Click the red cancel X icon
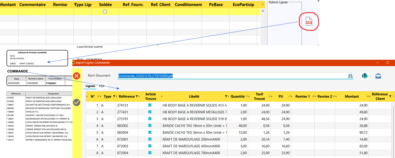The width and height of the screenshot is (395, 158). [x=76, y=76]
